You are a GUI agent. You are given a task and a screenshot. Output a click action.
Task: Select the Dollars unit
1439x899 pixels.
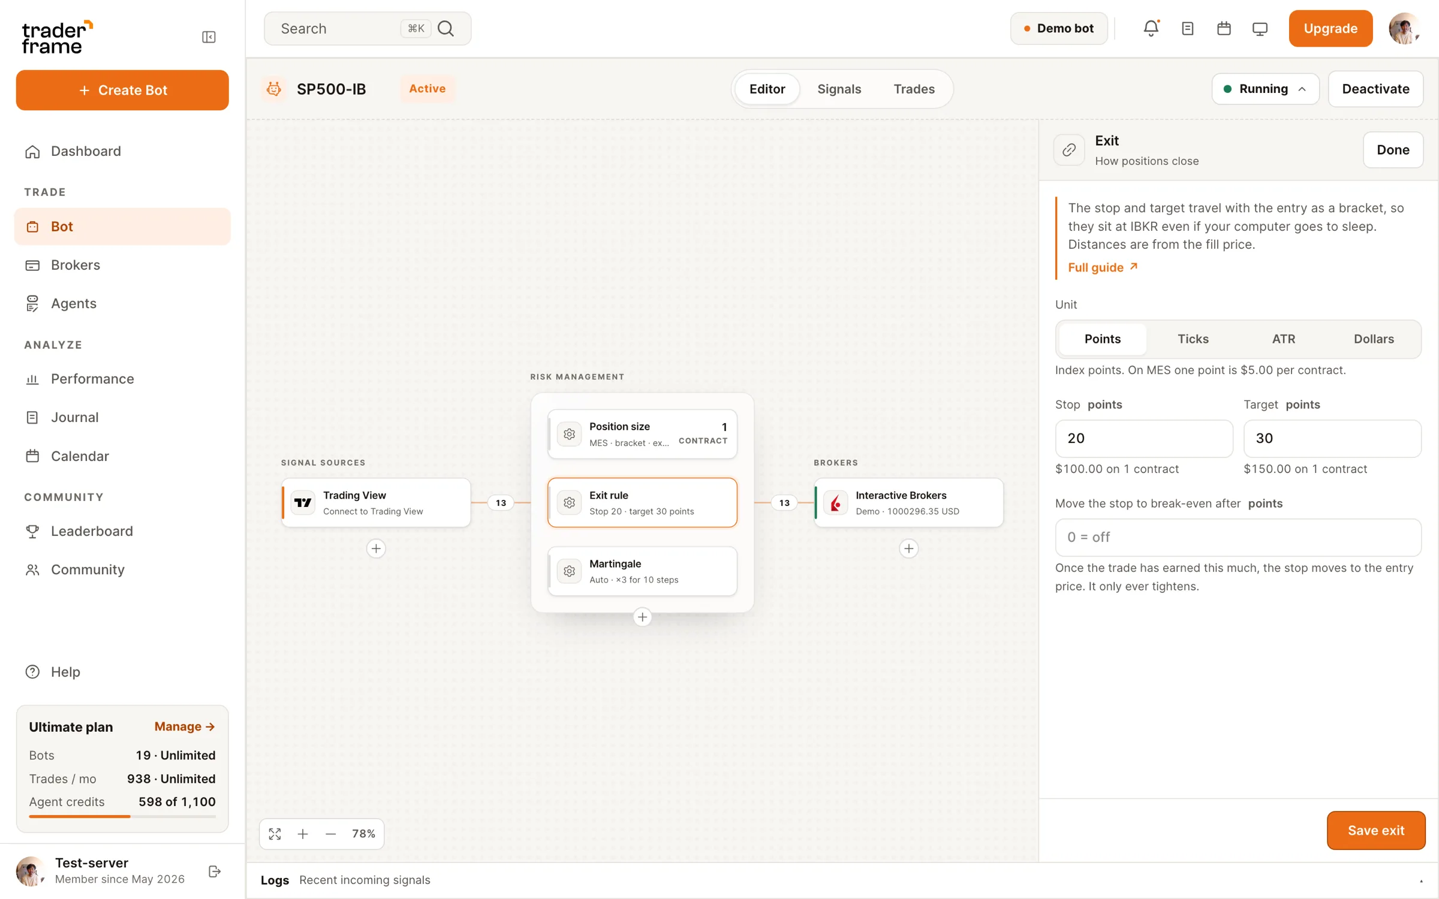[1374, 339]
